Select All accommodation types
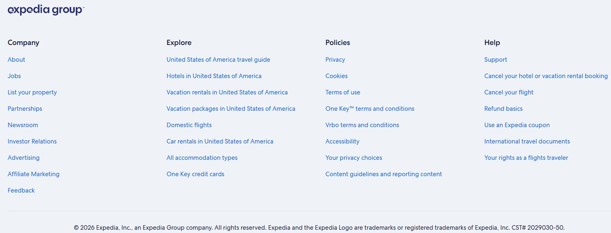Viewport: 611px width, 233px height. (202, 158)
